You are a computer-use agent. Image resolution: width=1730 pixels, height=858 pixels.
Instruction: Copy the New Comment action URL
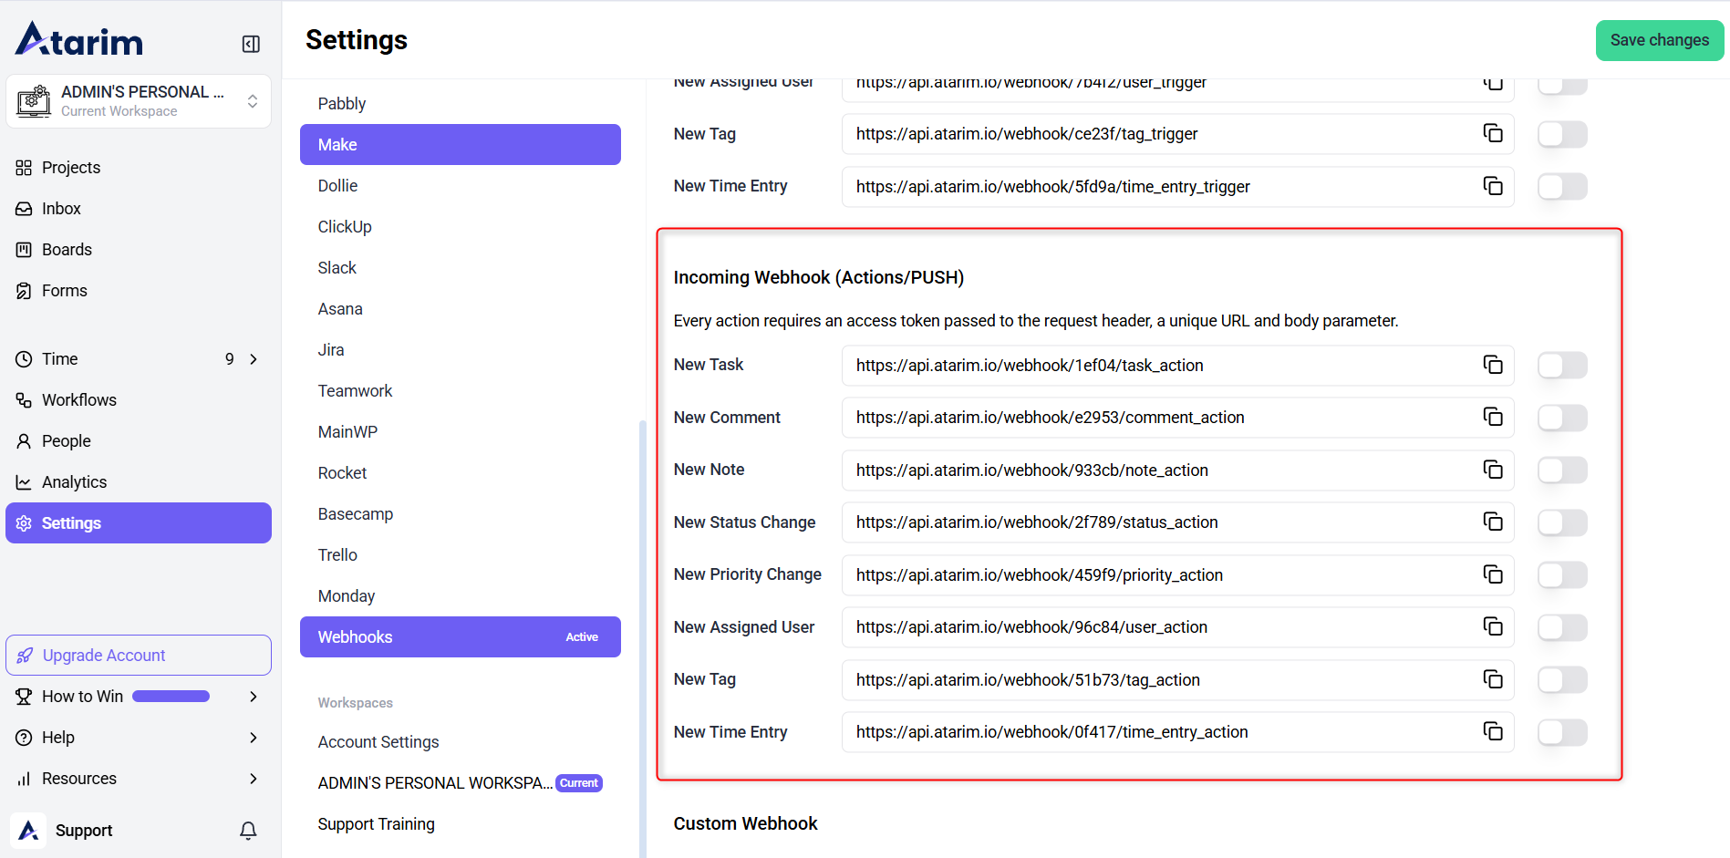click(x=1492, y=417)
